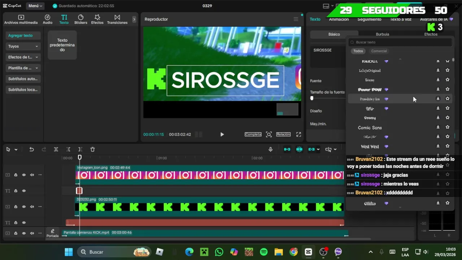
Task: Hide the 323232.png track with eye icon
Action: click(24, 207)
